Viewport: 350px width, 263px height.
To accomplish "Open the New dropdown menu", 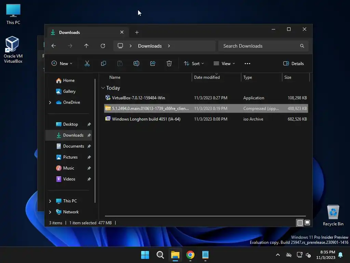I will pos(62,63).
